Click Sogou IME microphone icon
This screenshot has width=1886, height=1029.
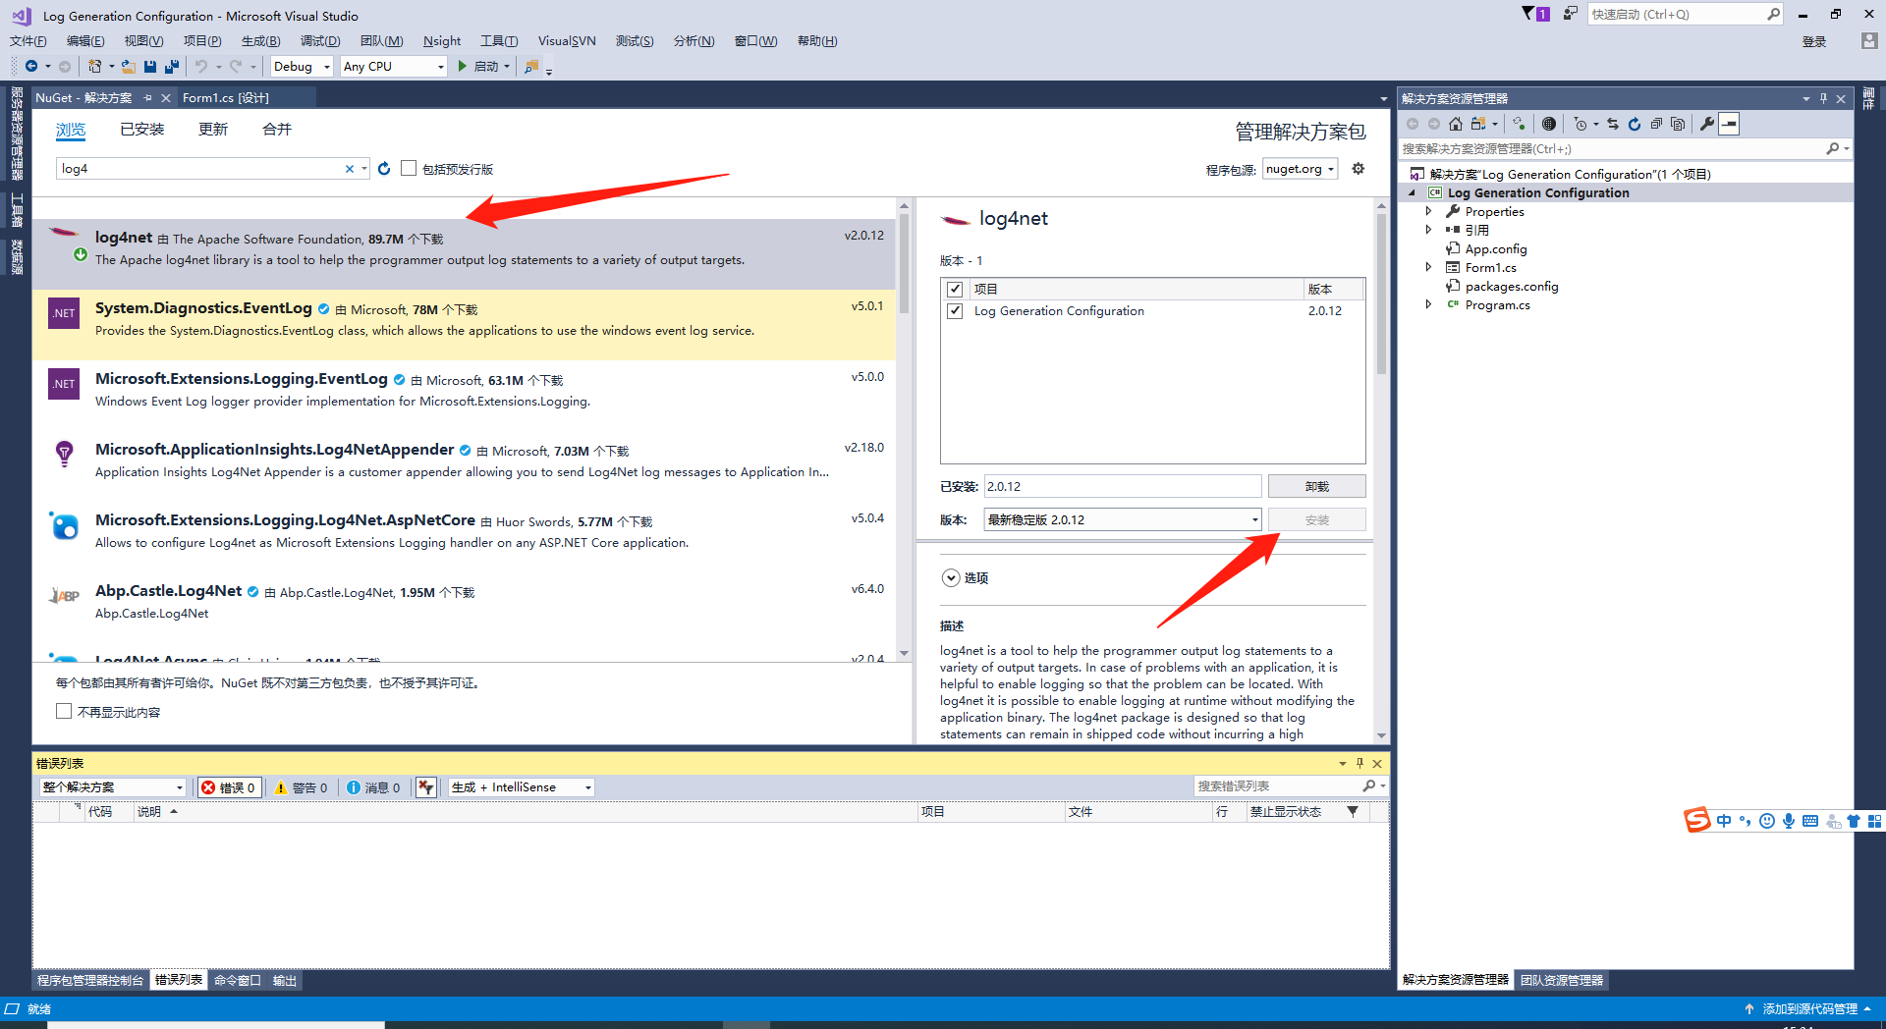pyautogui.click(x=1789, y=821)
